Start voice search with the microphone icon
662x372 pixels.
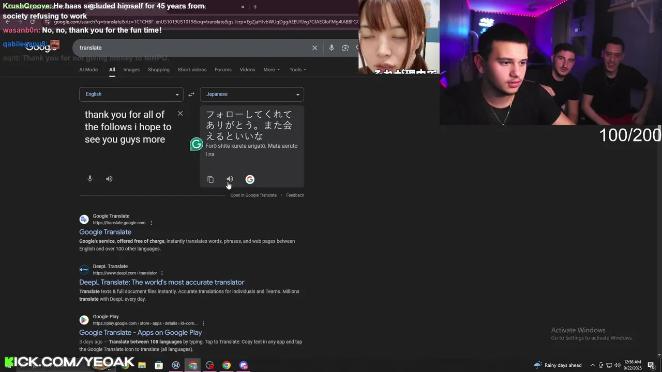332,48
